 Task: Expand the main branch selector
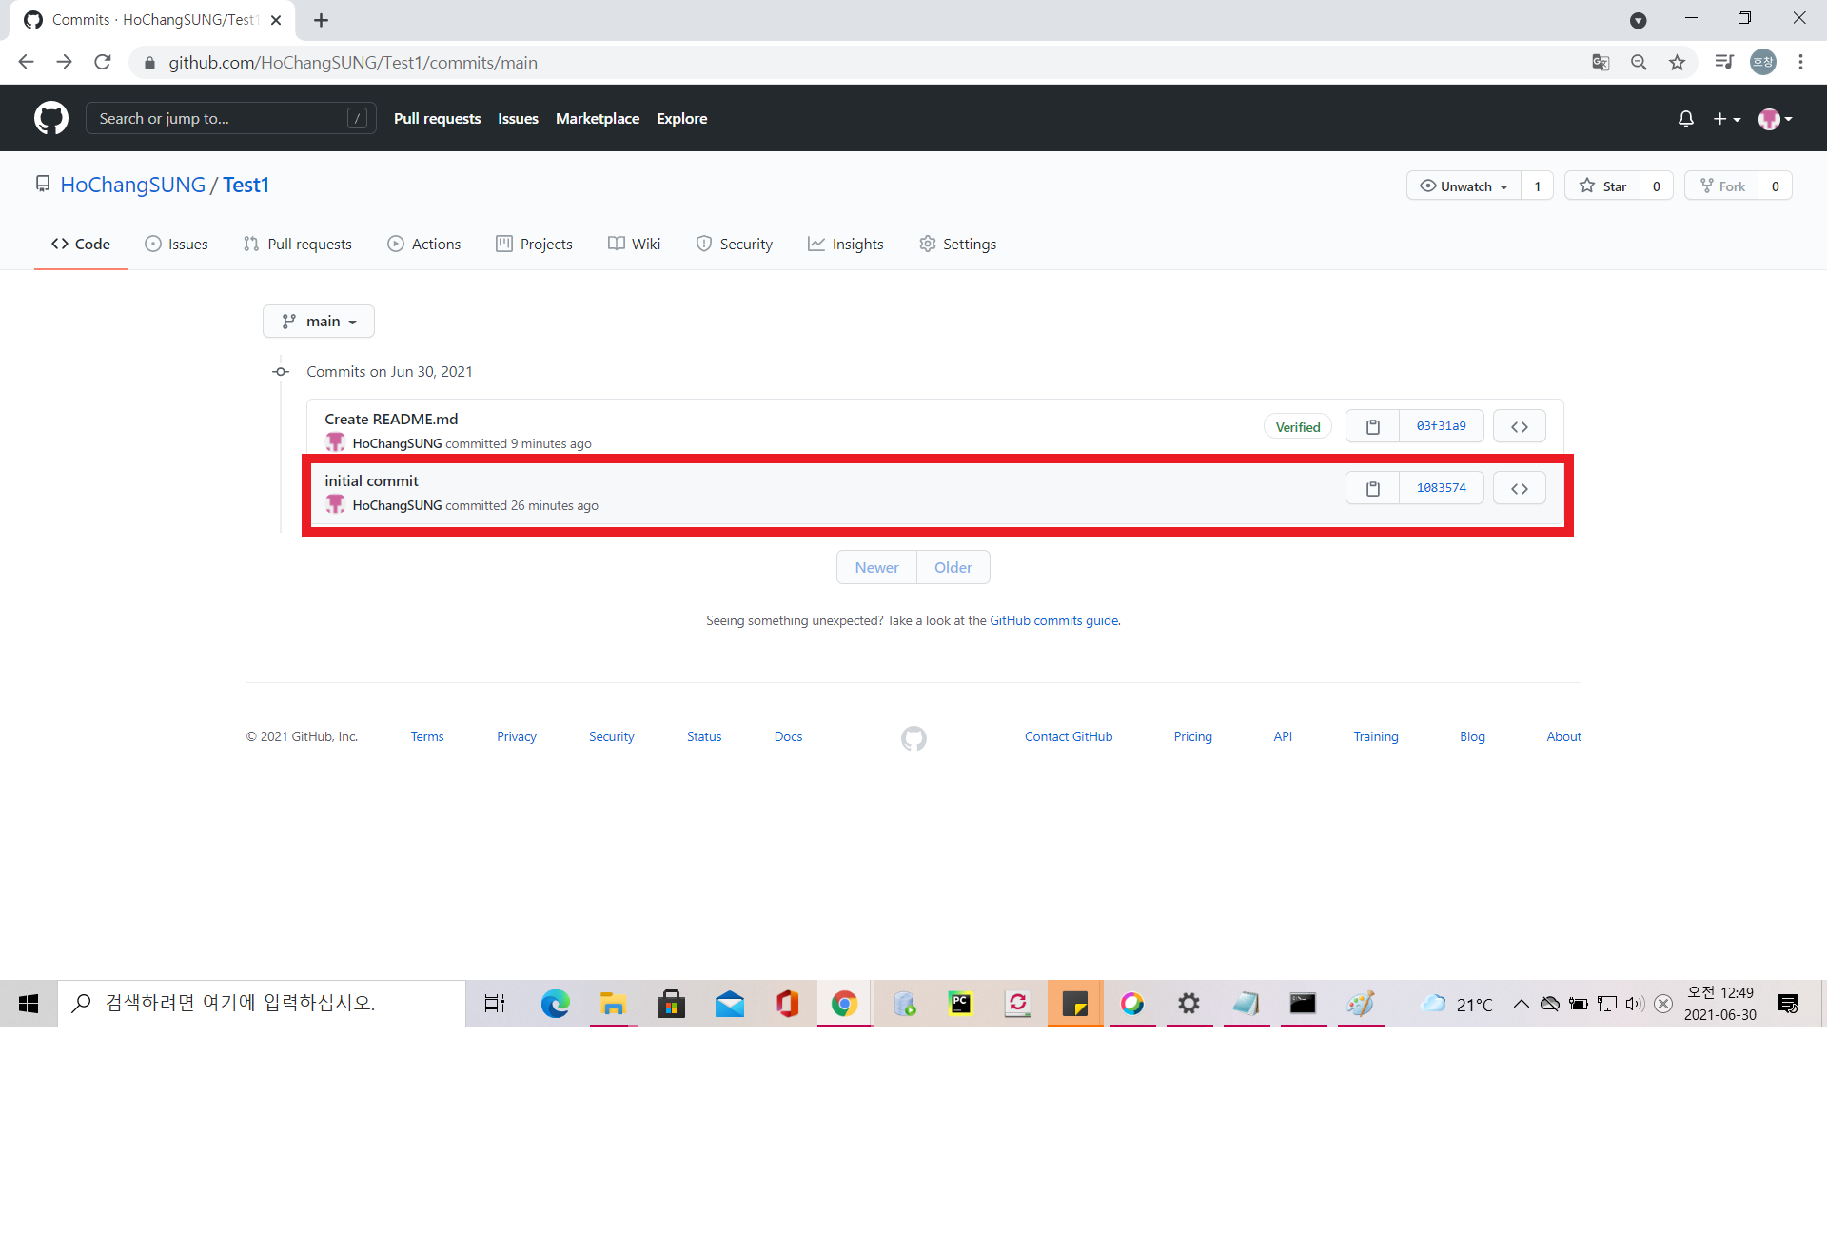pos(319,322)
